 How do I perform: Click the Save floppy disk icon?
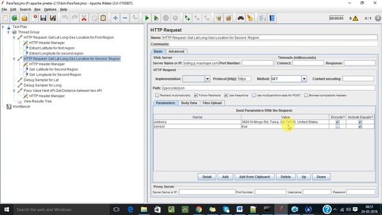(x=44, y=18)
